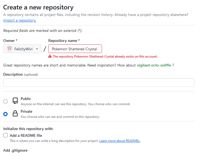Image resolution: width=197 pixels, height=153 pixels.
Task: Click the "Add .gitignore" heading
Action: coord(15,150)
